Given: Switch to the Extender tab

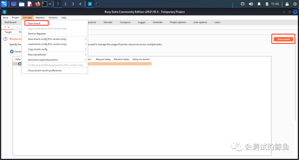Looking at the screenshot, I should (158, 22).
